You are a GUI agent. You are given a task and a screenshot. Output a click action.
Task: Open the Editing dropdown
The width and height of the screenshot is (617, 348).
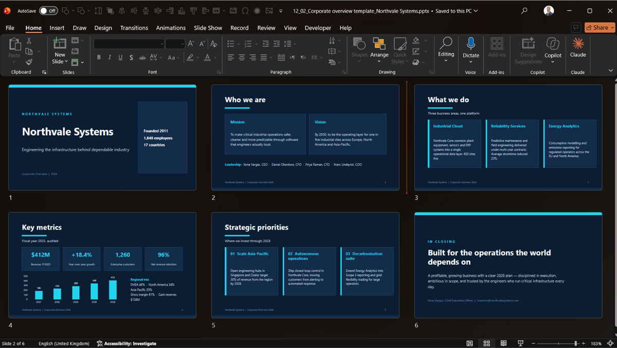click(446, 49)
